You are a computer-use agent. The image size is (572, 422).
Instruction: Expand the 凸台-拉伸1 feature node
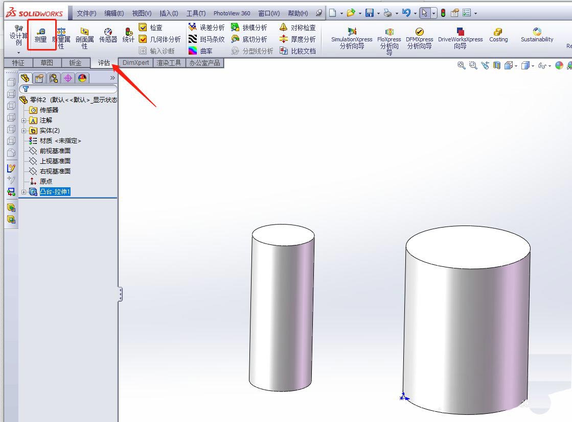[x=24, y=192]
